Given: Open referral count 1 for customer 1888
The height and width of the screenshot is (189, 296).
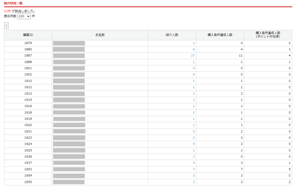Looking at the screenshot, I should pos(193,62).
